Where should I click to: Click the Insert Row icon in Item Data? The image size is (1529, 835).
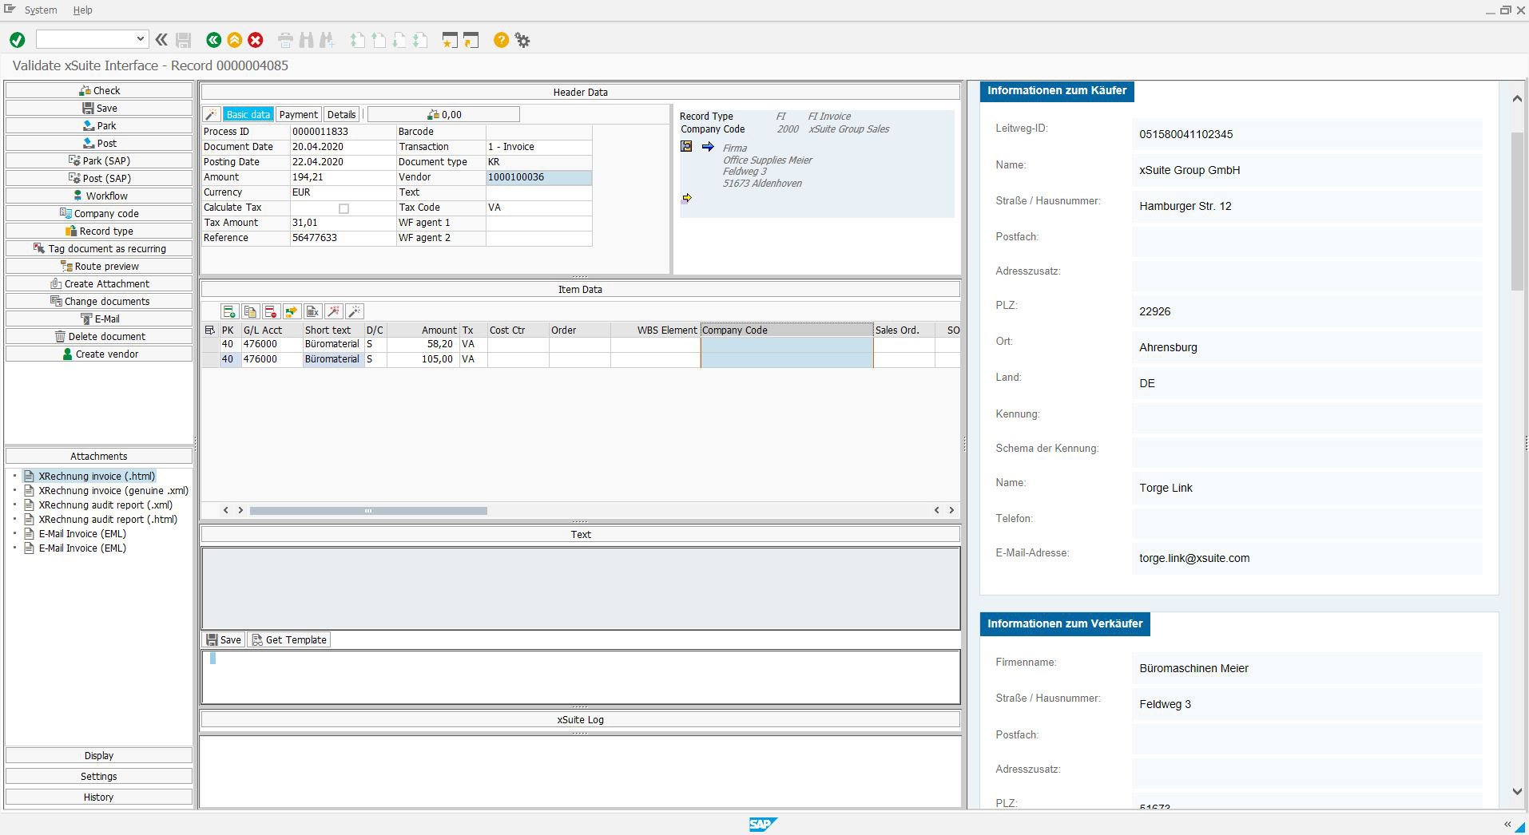[229, 311]
